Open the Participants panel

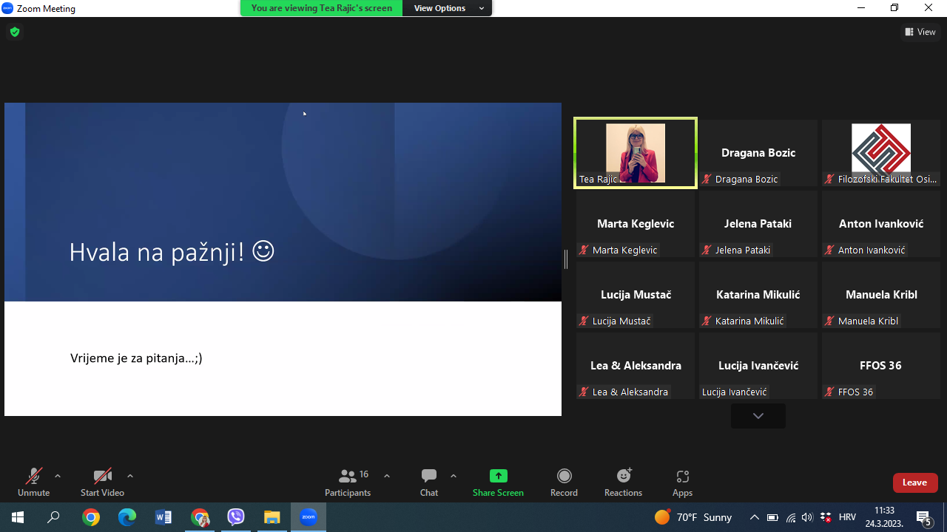click(x=348, y=482)
